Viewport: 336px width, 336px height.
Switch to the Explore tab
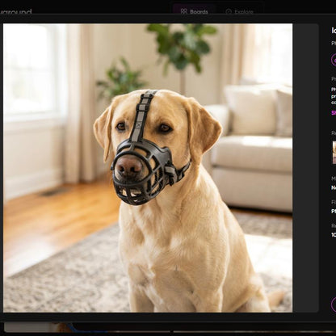click(x=239, y=11)
